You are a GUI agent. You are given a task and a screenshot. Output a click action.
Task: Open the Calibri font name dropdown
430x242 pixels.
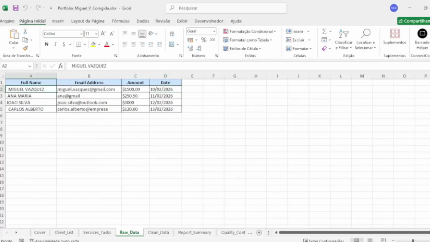[81, 34]
